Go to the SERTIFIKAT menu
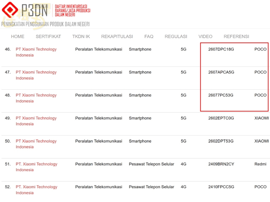 click(x=48, y=36)
